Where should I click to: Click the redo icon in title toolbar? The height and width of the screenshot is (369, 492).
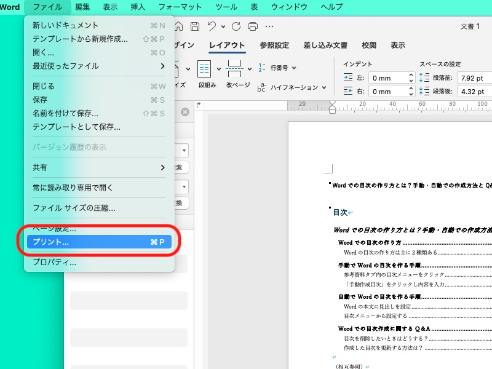tap(236, 26)
